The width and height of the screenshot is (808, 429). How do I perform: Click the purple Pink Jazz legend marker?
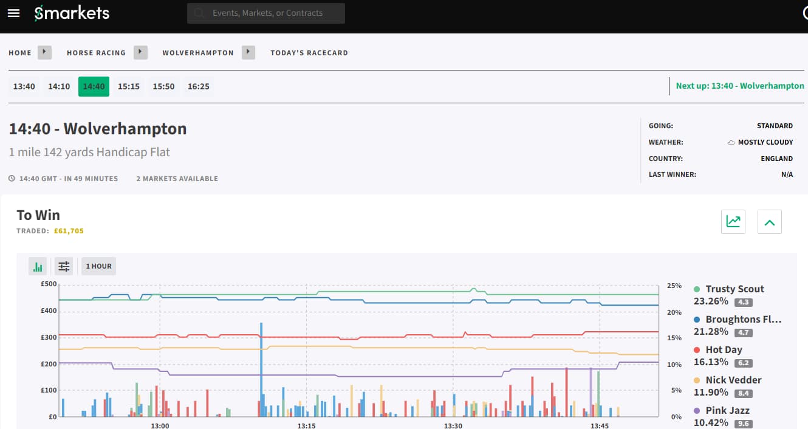pyautogui.click(x=697, y=411)
